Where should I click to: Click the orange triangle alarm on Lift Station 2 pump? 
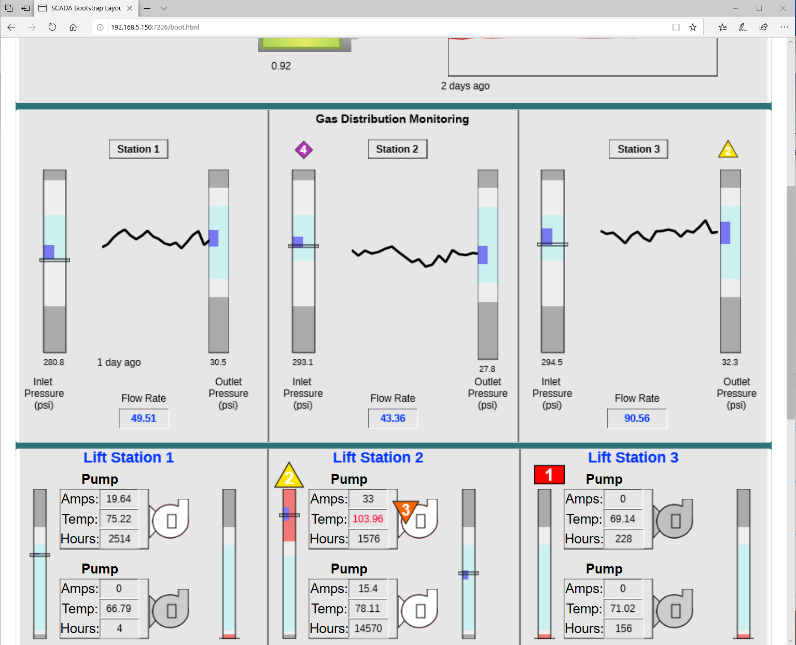coord(406,510)
